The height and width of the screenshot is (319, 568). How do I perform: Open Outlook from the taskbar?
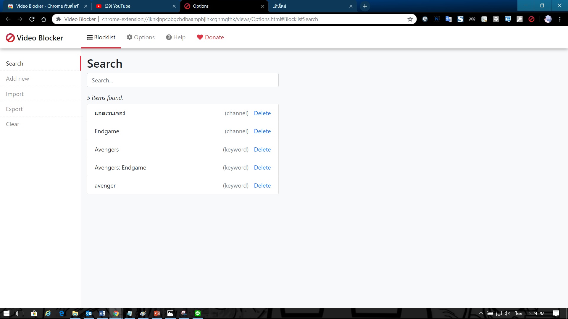coord(89,313)
